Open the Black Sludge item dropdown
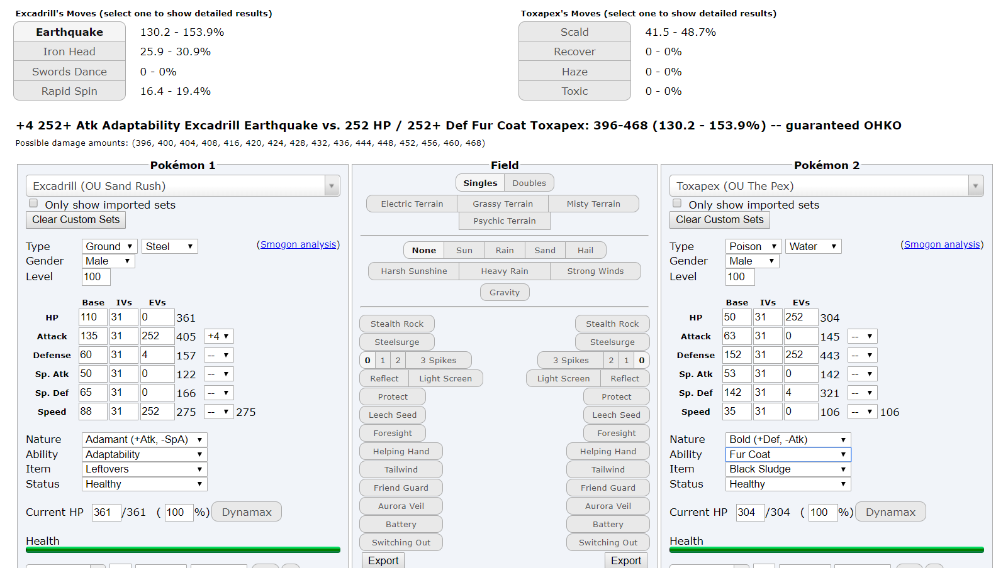The image size is (1008, 568). pyautogui.click(x=788, y=469)
